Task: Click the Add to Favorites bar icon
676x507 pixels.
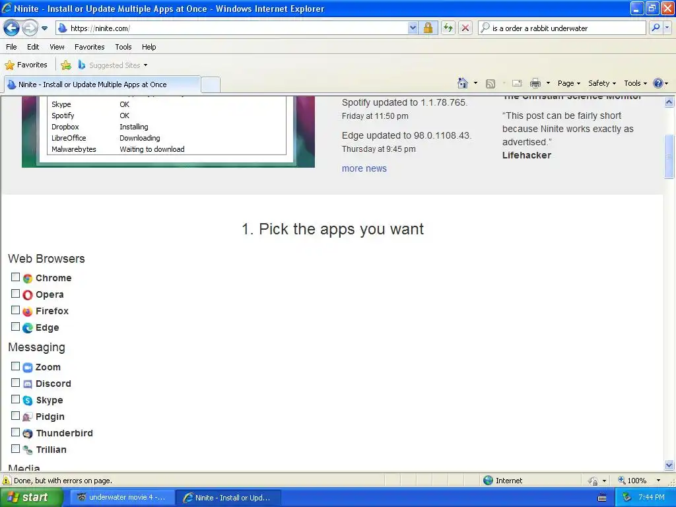Action: tap(66, 65)
